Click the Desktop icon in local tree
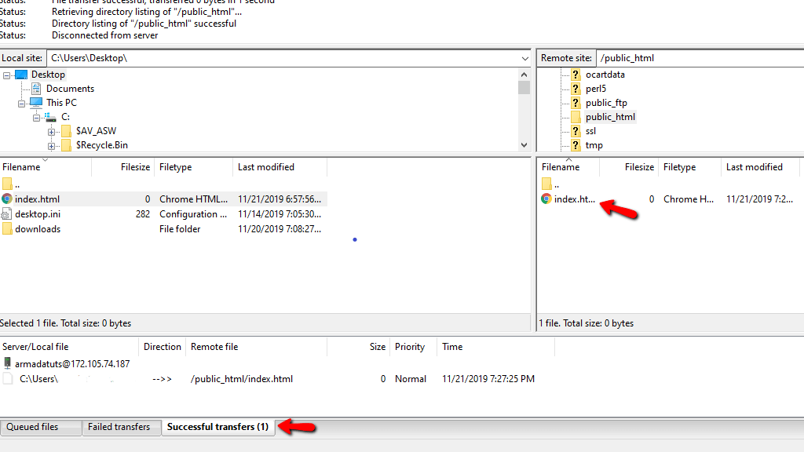The height and width of the screenshot is (452, 804). point(21,75)
